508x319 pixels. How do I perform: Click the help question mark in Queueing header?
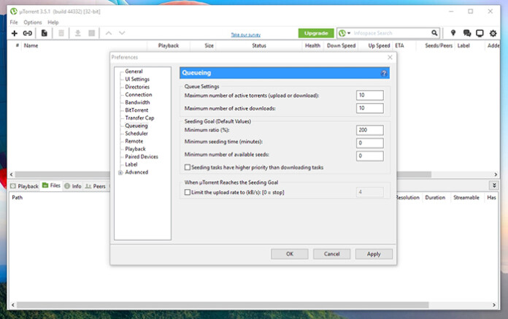tap(384, 73)
